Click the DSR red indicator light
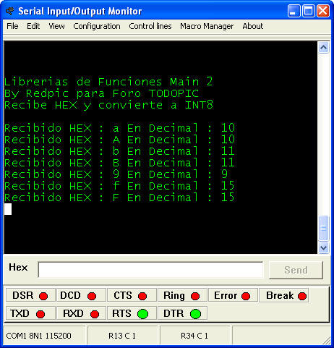 tap(43, 296)
